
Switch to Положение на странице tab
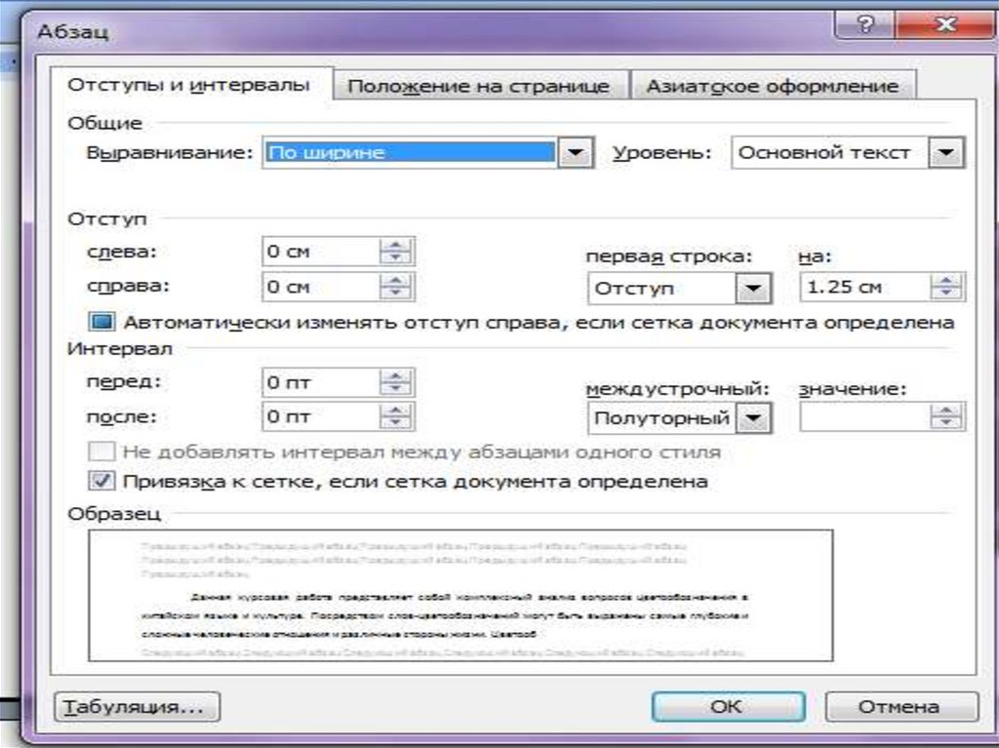(x=479, y=86)
